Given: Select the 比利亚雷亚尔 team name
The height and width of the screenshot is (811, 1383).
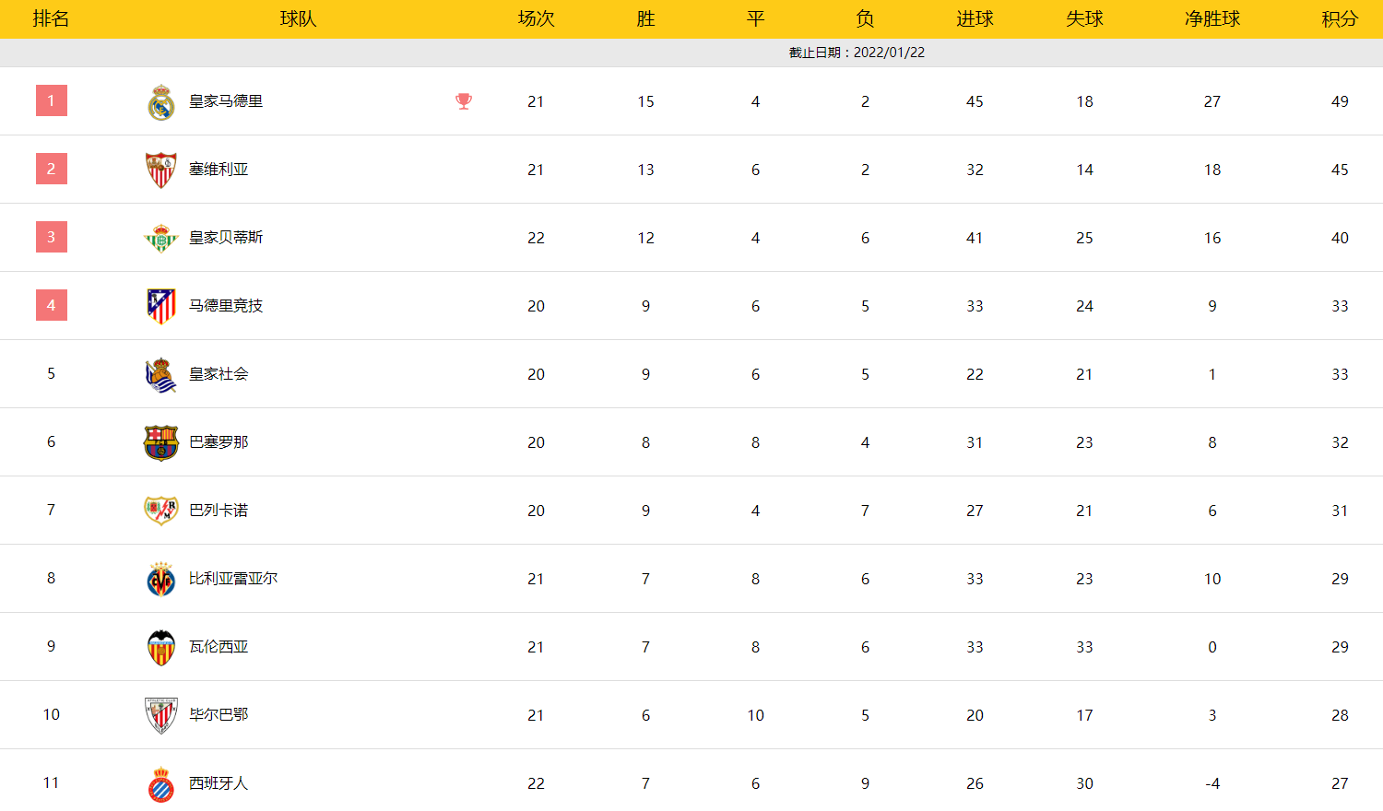Looking at the screenshot, I should click(233, 579).
